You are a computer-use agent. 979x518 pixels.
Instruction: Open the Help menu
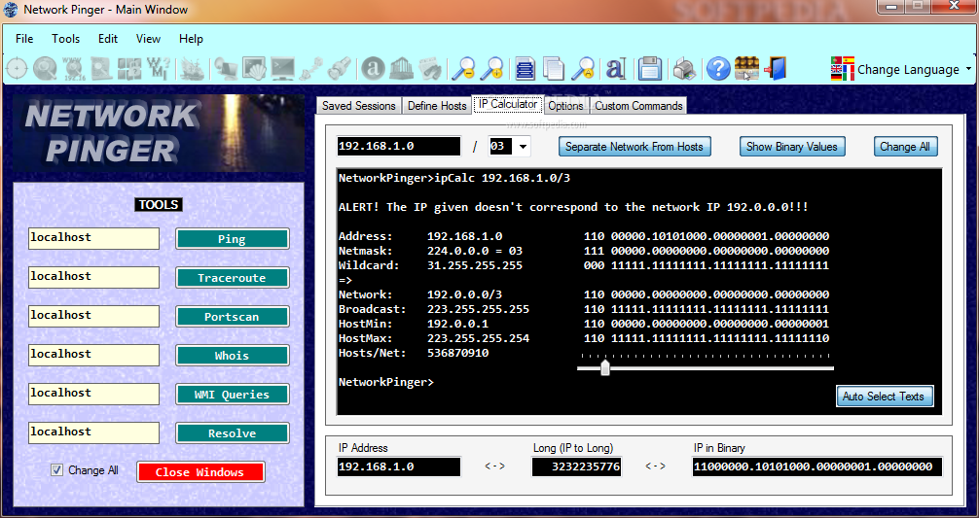(191, 39)
